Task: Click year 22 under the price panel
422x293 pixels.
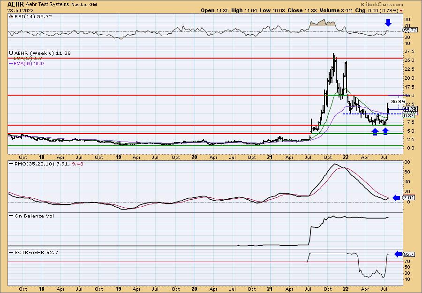Action: point(346,157)
